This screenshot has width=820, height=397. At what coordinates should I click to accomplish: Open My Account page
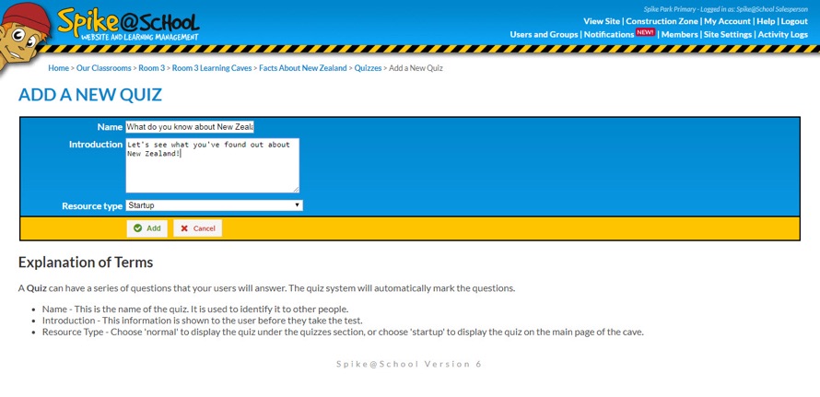pyautogui.click(x=728, y=21)
